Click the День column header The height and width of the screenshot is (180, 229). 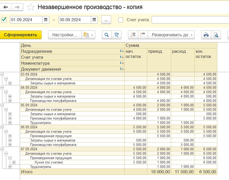click(x=72, y=46)
